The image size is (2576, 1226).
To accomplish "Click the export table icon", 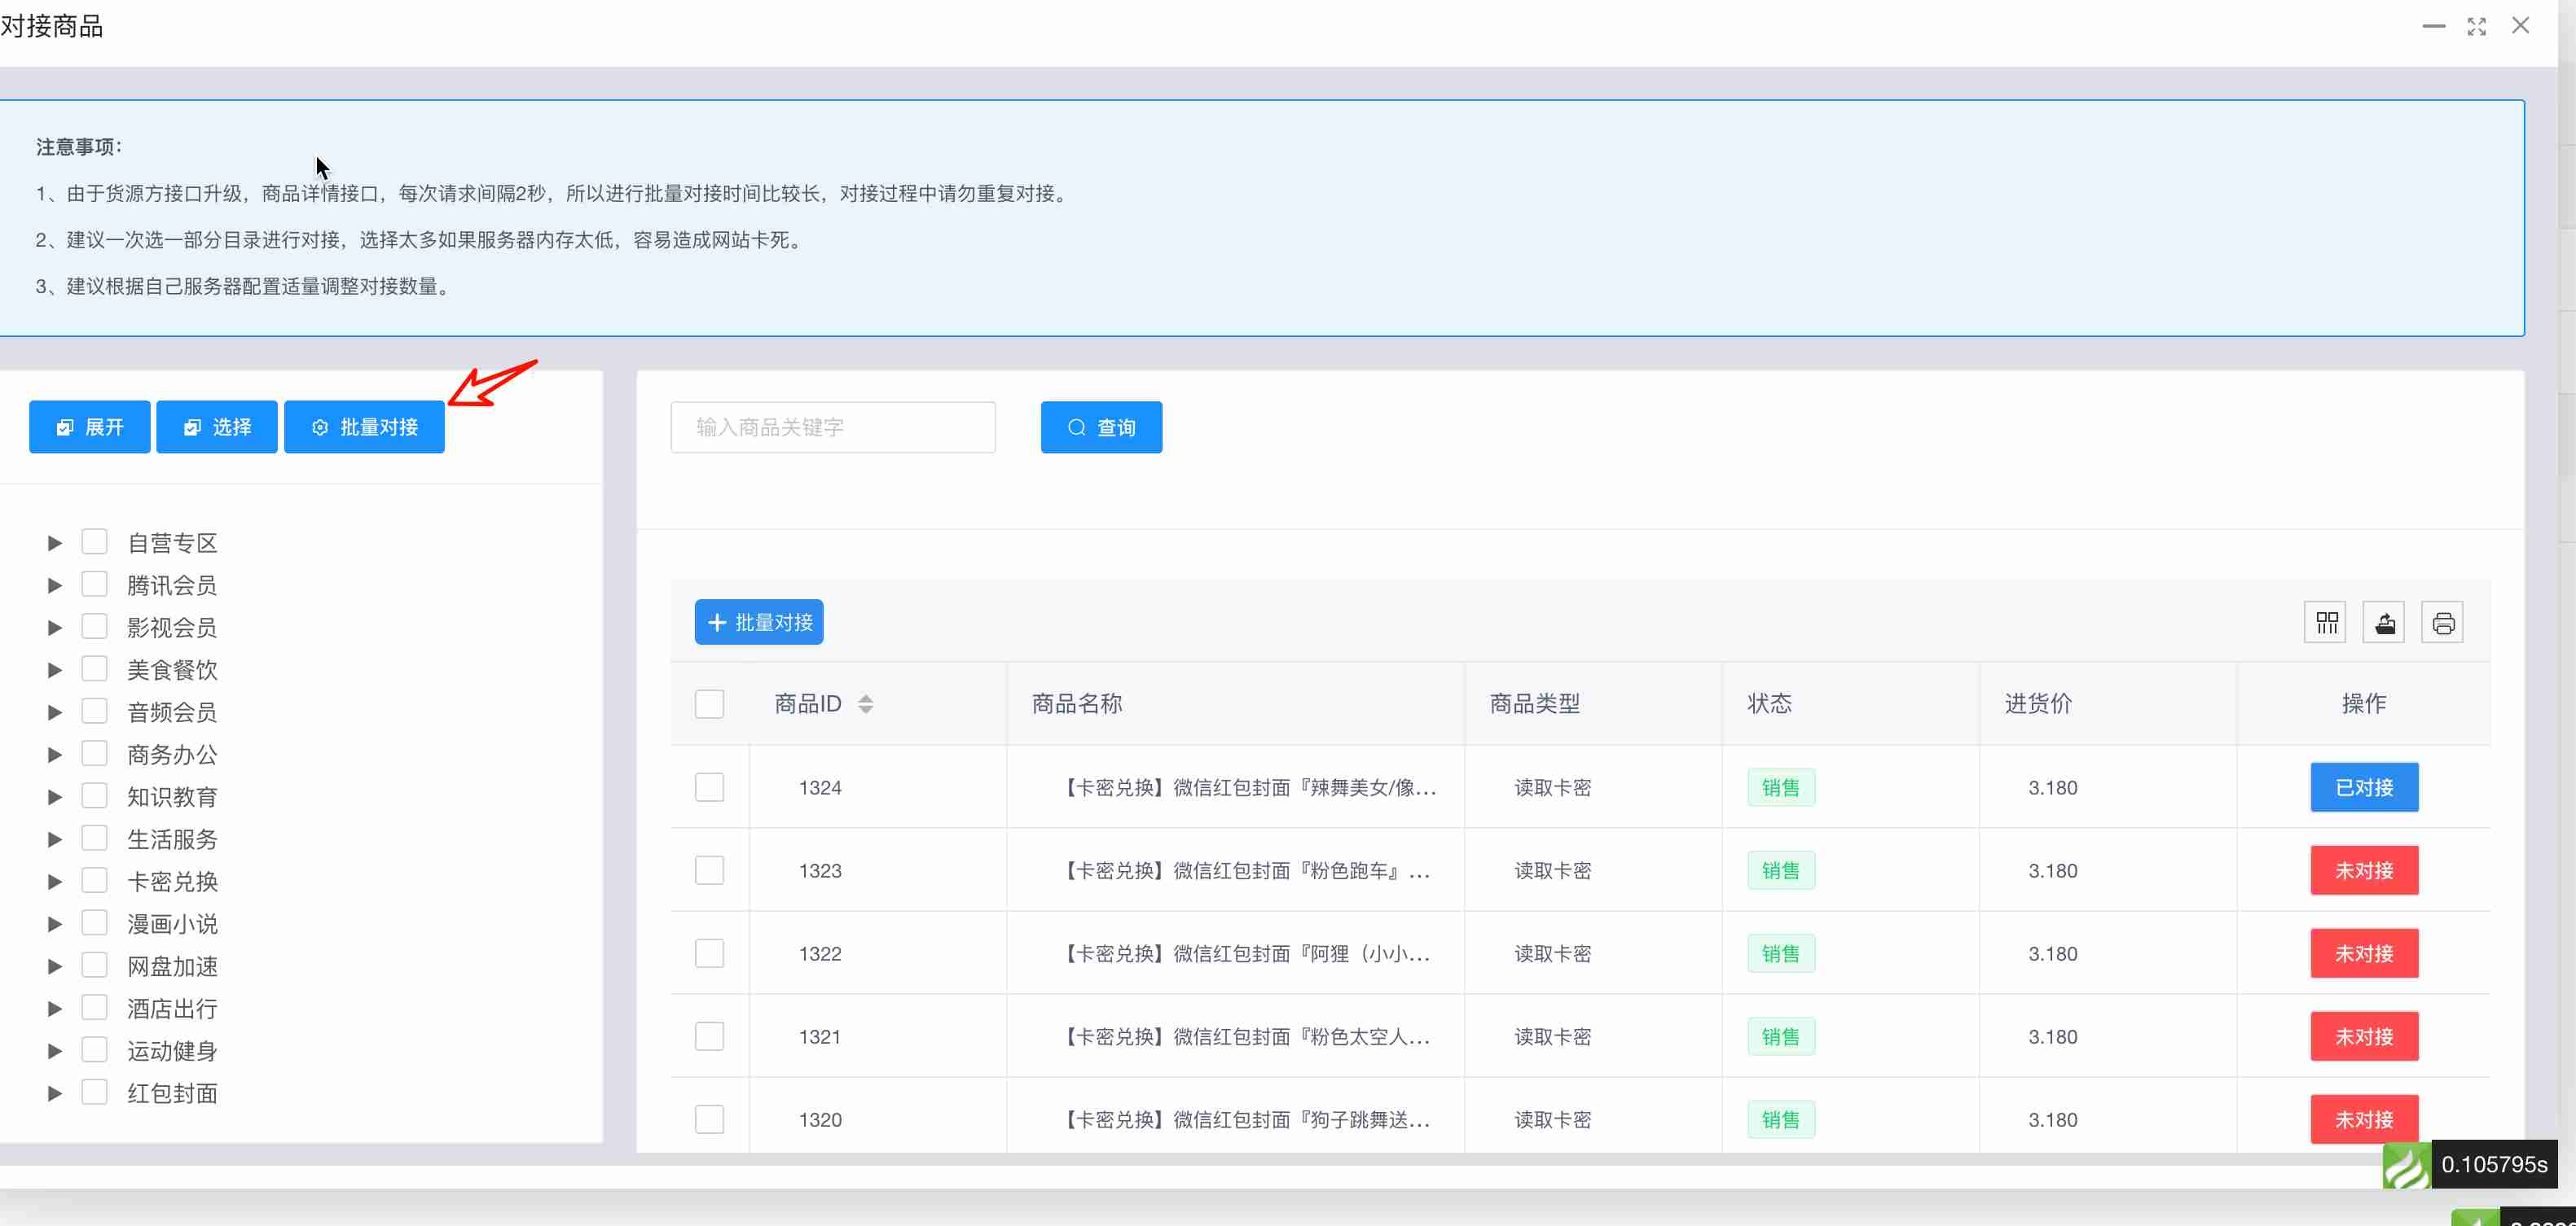I will pyautogui.click(x=2384, y=623).
